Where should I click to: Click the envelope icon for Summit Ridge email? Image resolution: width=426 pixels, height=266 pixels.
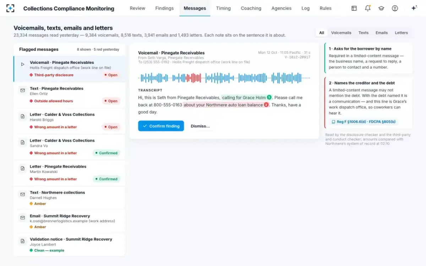[23, 218]
